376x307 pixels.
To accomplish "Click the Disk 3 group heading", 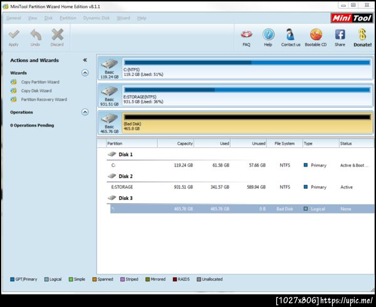I will [126, 198].
